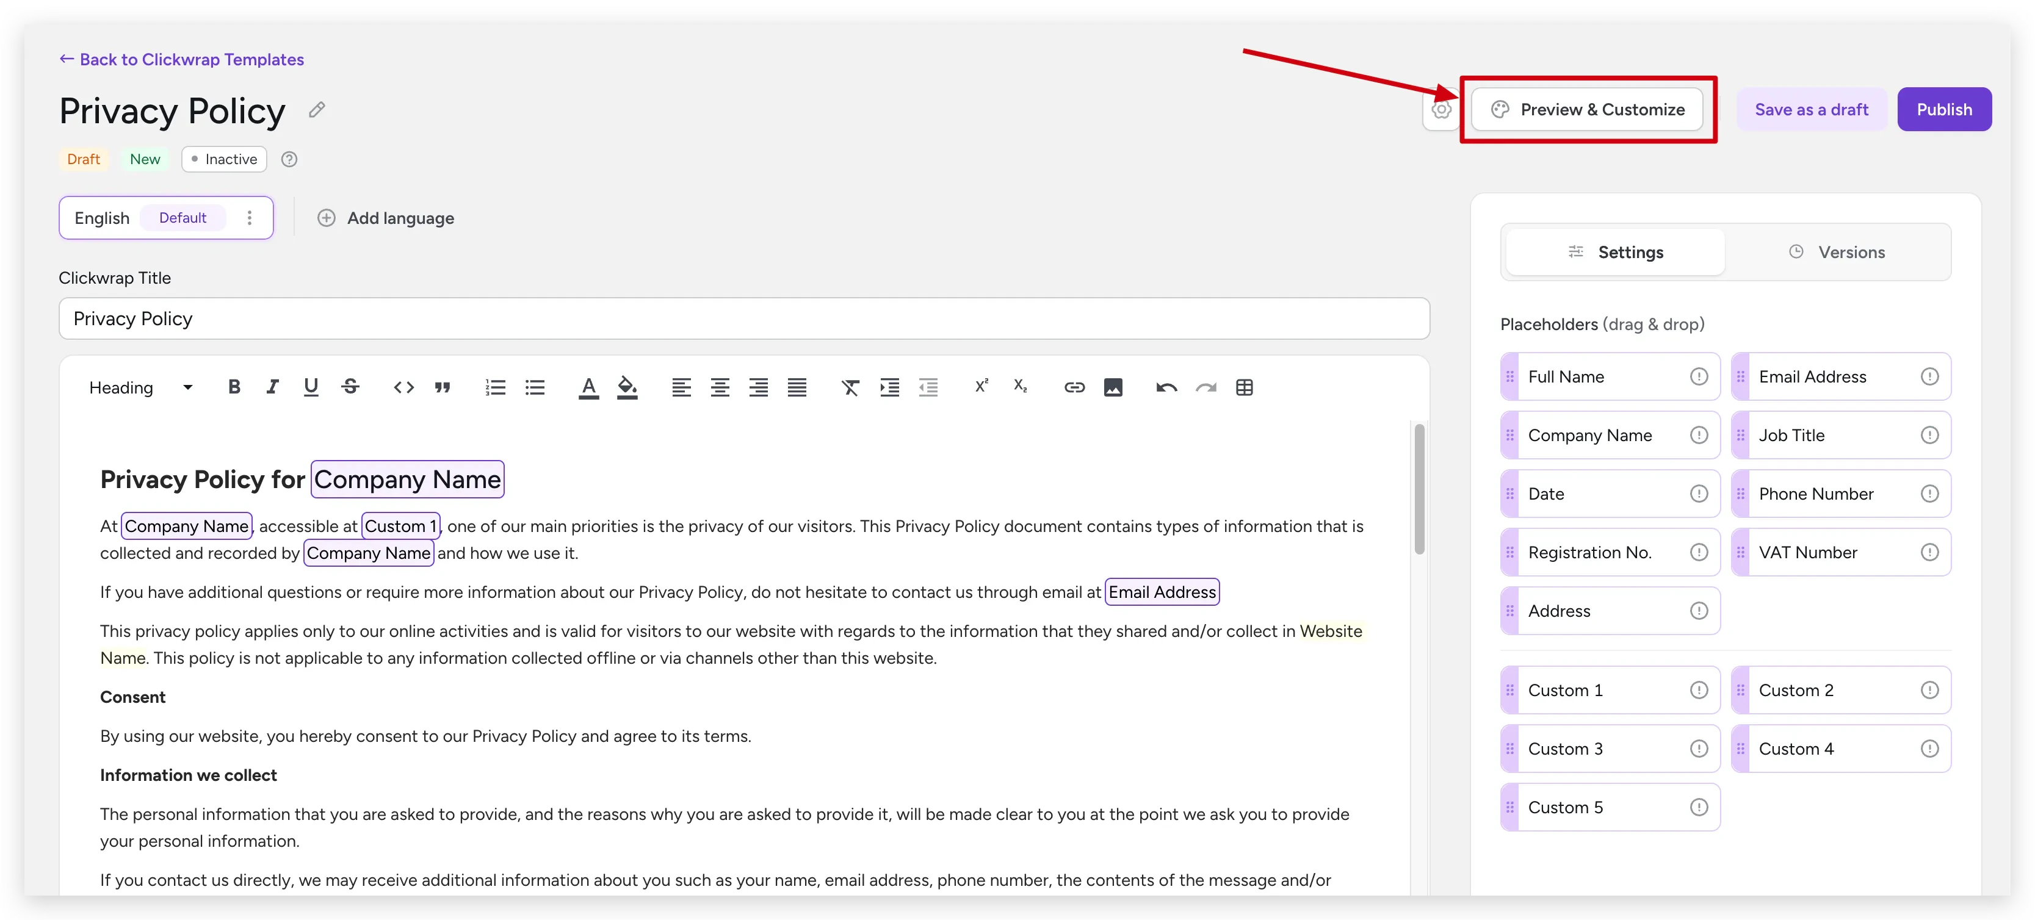The width and height of the screenshot is (2035, 920).
Task: Apply italic formatting
Action: point(272,387)
